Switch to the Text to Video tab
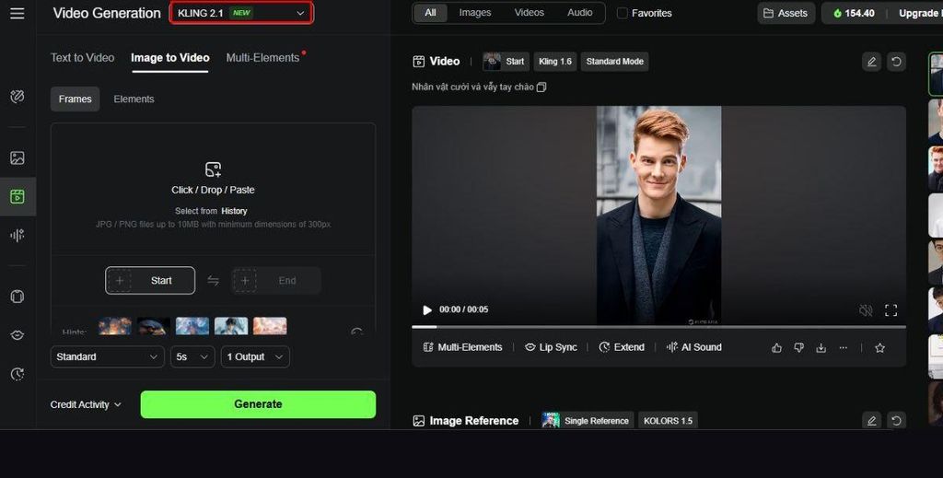The height and width of the screenshot is (478, 943). click(x=82, y=57)
